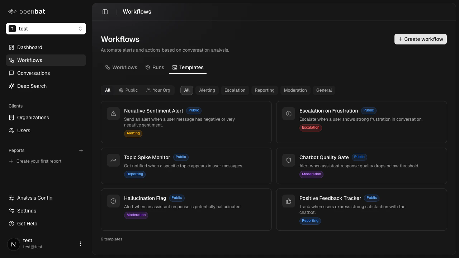The width and height of the screenshot is (459, 258).
Task: Open the Users section icon
Action: coord(12,130)
